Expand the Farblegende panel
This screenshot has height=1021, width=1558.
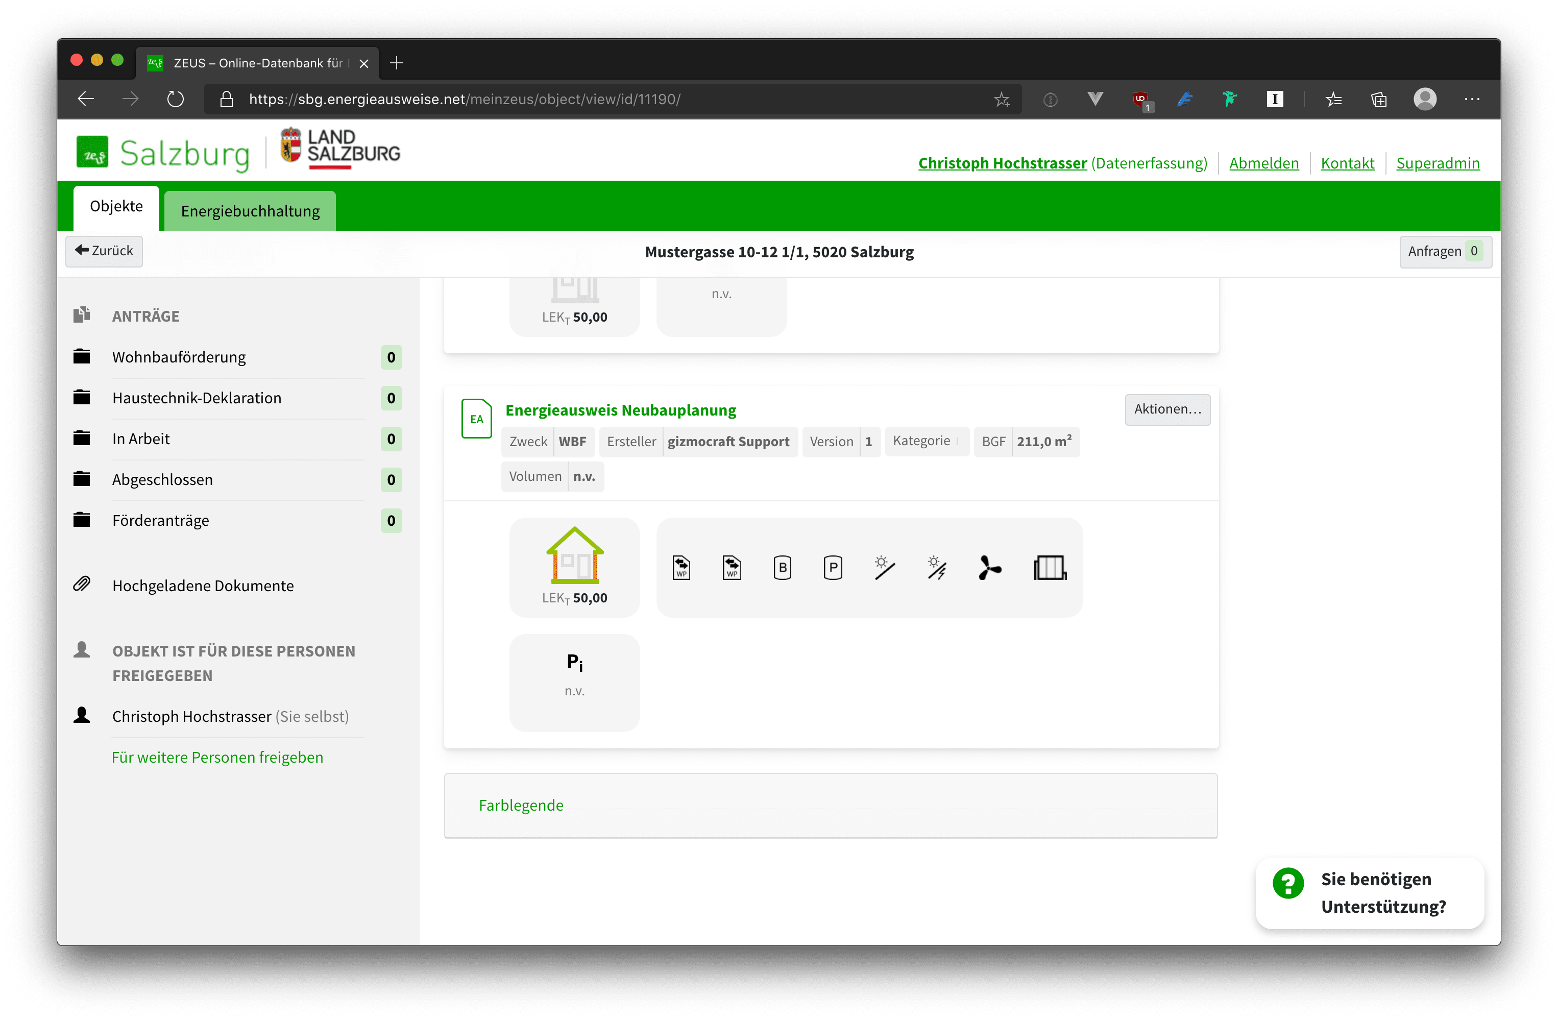pyautogui.click(x=521, y=805)
